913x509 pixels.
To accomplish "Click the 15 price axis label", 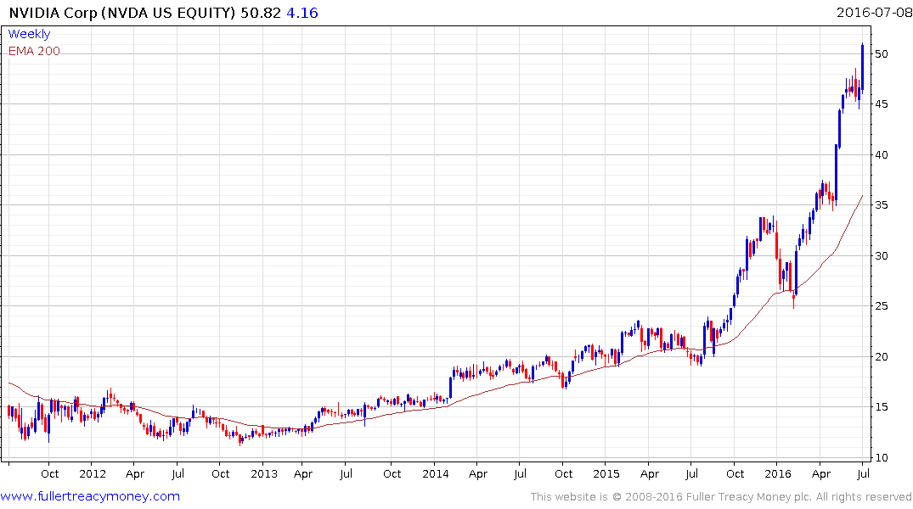I will click(881, 407).
